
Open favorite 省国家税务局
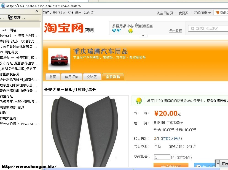click(10, 74)
